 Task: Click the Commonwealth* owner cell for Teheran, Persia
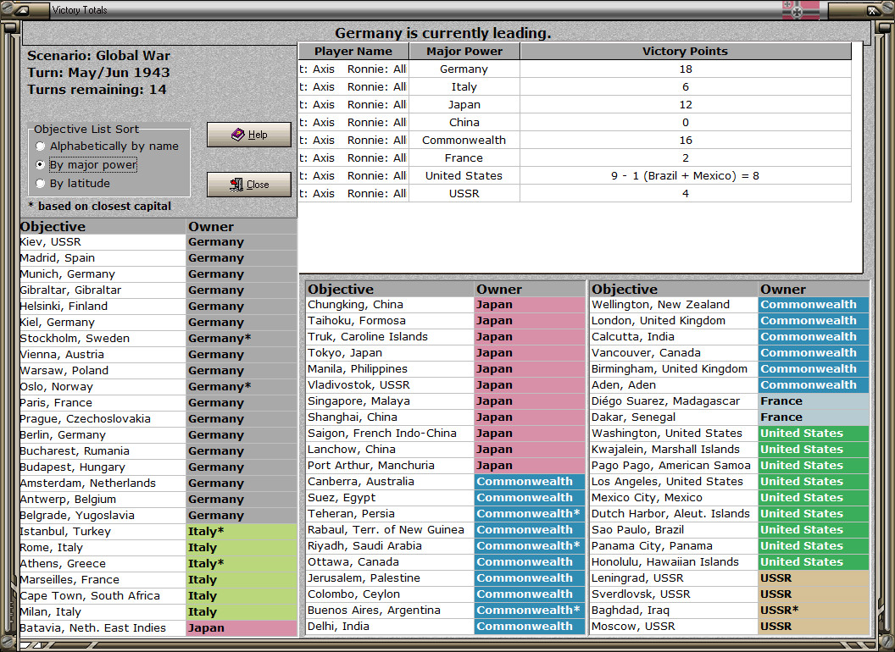530,513
